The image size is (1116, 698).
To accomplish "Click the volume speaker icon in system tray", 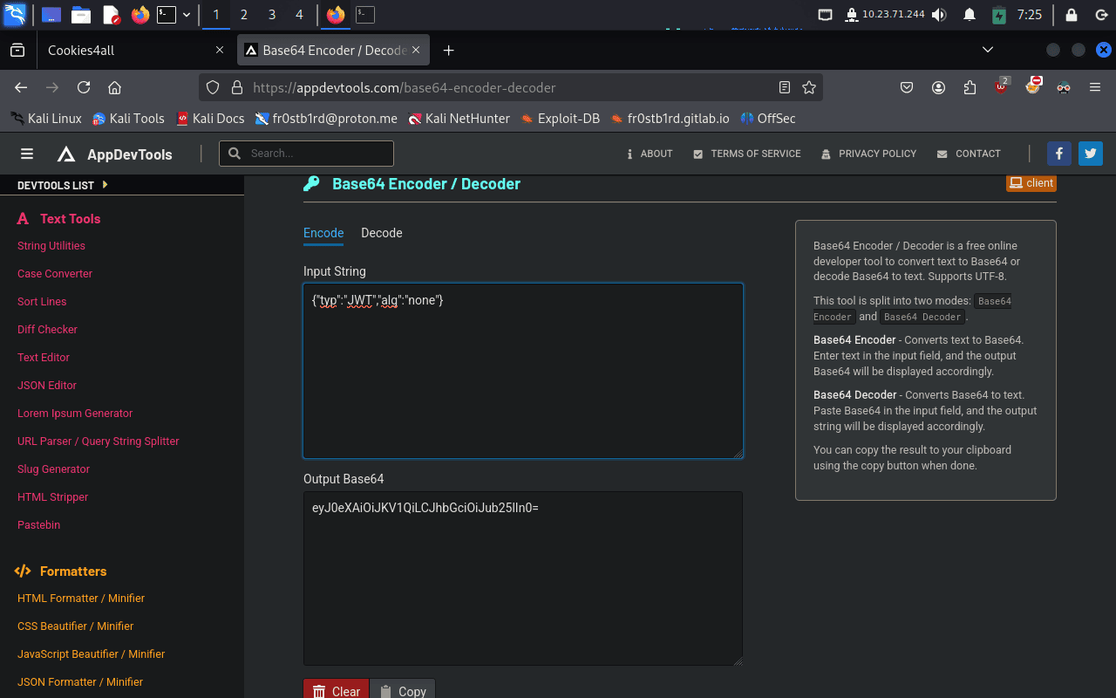I will coord(939,15).
